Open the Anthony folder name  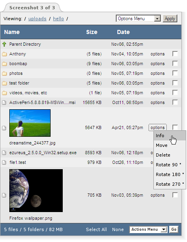[17, 54]
